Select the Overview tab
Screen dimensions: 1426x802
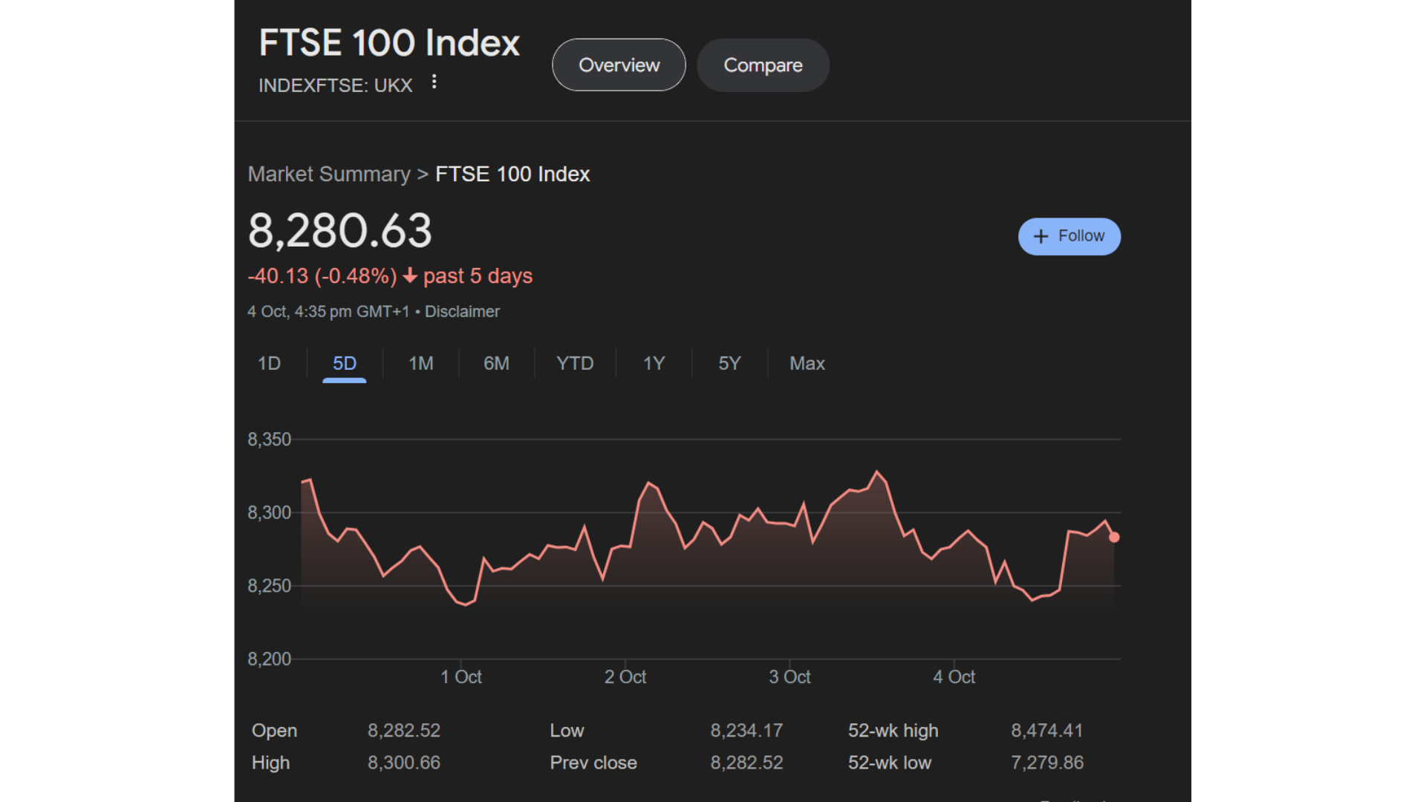[x=619, y=65]
